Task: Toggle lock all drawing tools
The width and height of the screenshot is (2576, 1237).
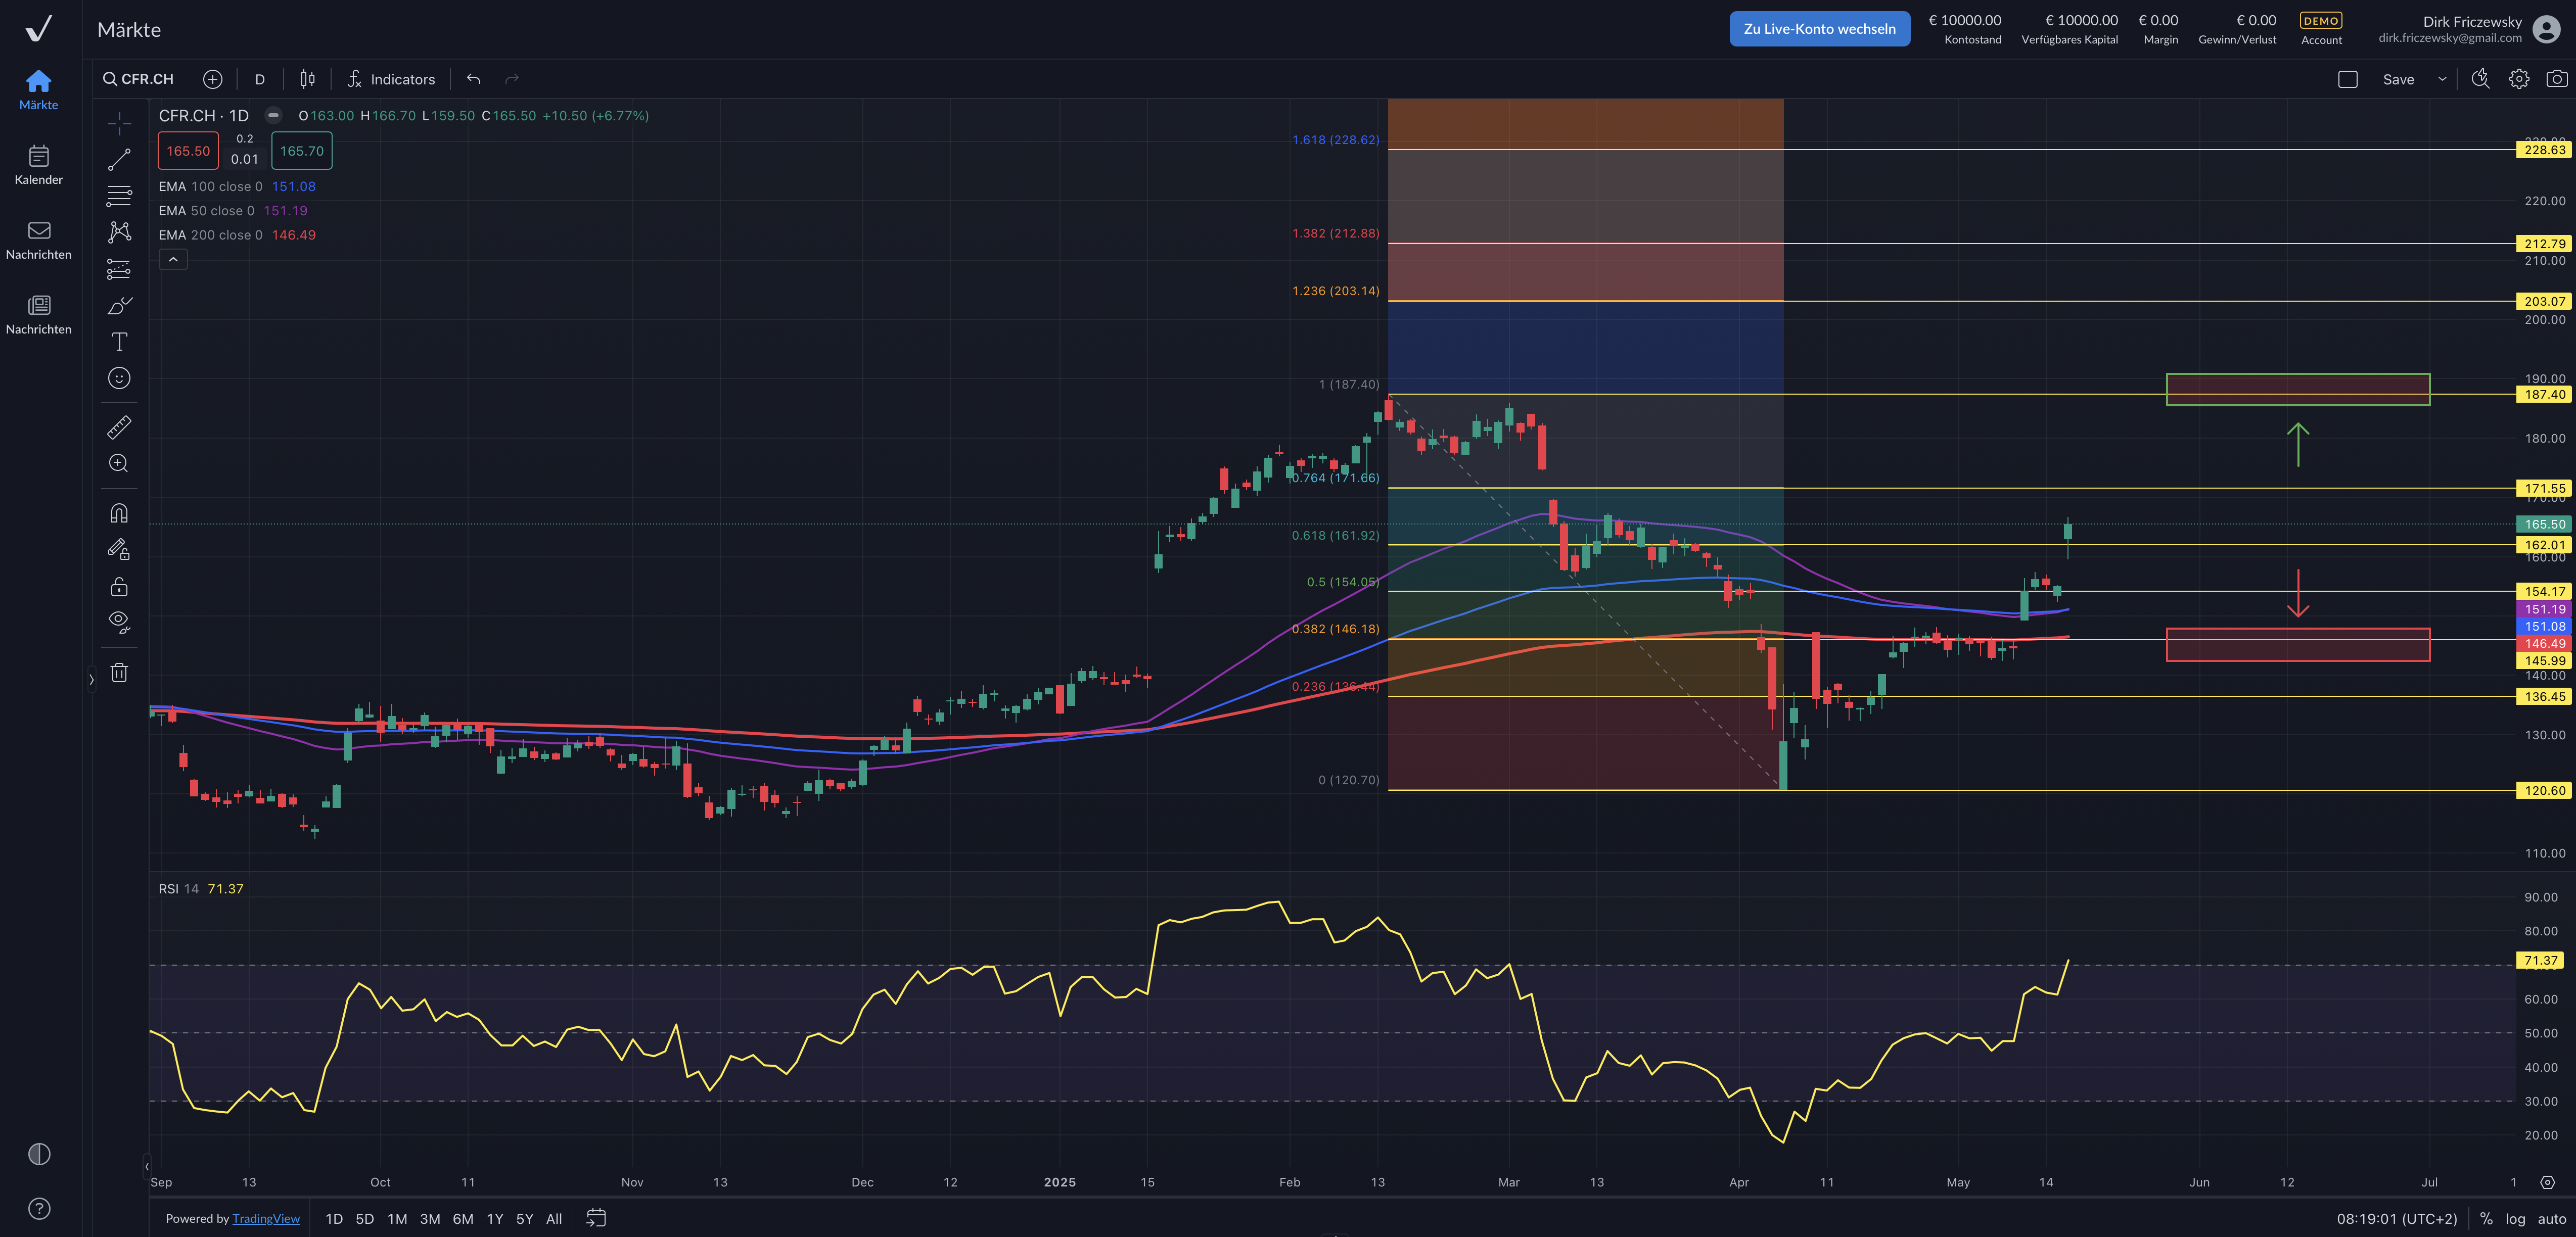Action: 119,586
